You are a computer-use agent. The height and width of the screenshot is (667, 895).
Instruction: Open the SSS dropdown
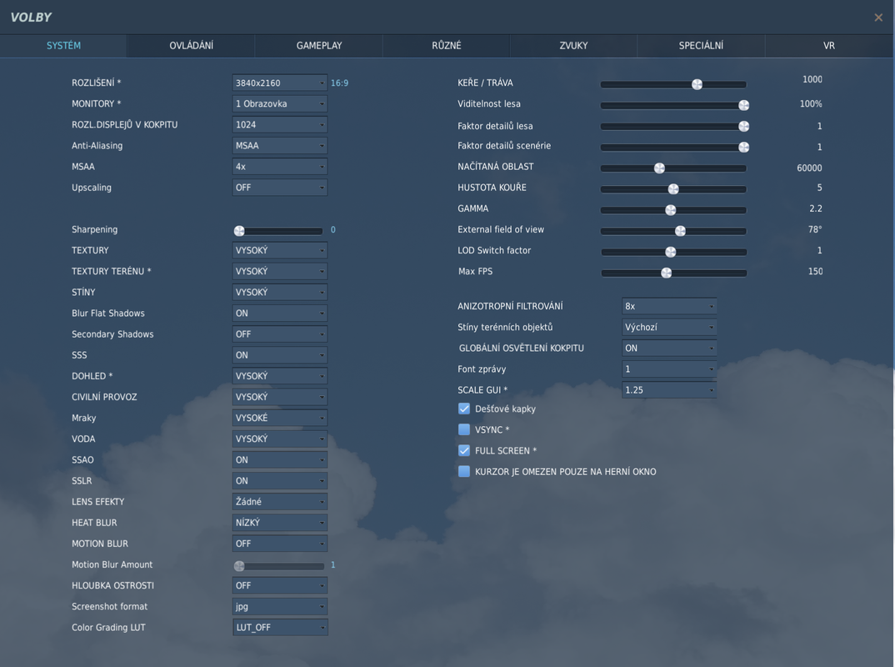[x=280, y=355]
